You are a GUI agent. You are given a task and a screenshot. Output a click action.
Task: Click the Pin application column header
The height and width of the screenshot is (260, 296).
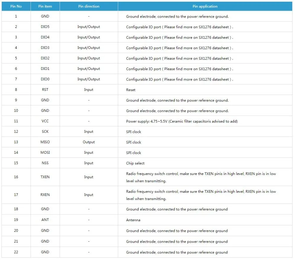coord(205,6)
